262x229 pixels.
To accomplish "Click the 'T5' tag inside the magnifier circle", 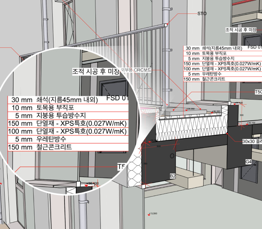I will click(121, 166).
